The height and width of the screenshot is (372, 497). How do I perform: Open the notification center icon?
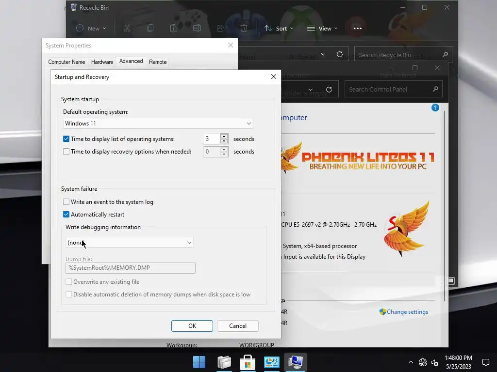pos(485,362)
